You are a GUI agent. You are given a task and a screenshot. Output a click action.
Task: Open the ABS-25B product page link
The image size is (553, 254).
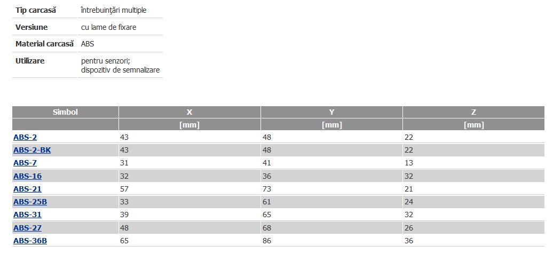[x=30, y=202]
